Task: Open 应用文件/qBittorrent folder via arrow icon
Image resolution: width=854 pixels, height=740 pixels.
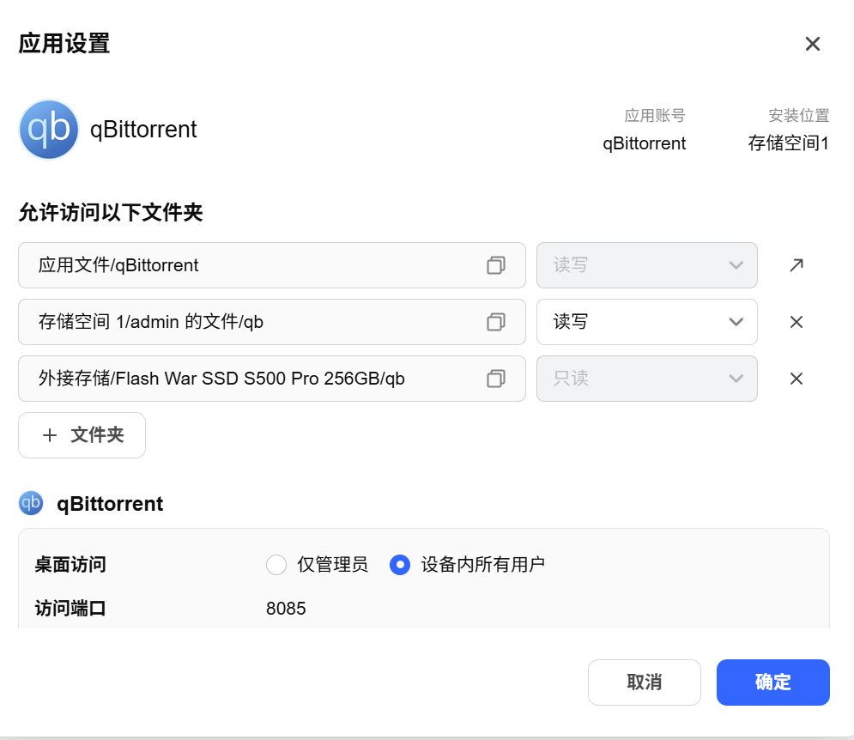Action: [796, 265]
